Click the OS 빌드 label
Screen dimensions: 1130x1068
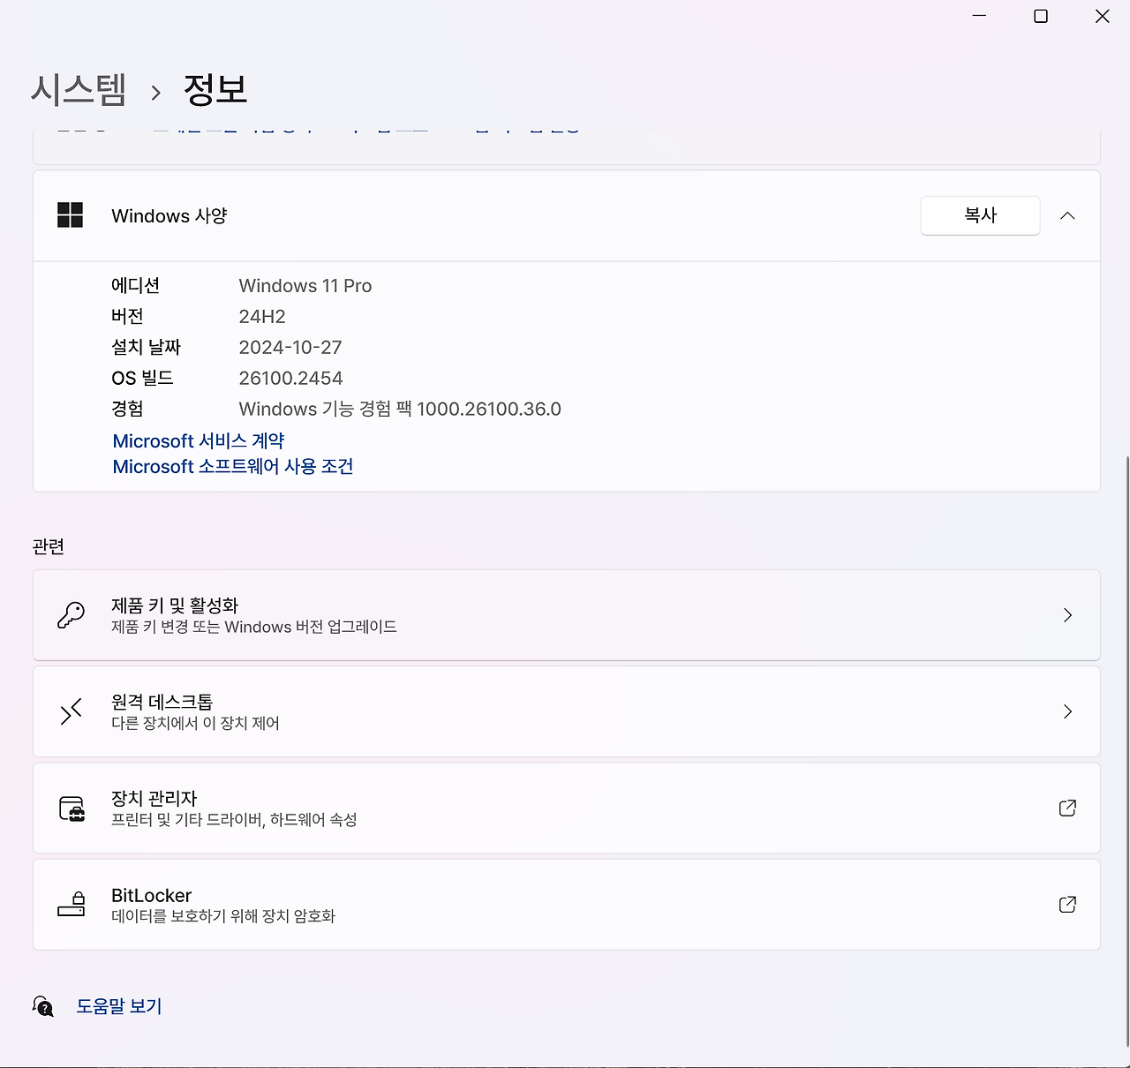click(x=142, y=378)
